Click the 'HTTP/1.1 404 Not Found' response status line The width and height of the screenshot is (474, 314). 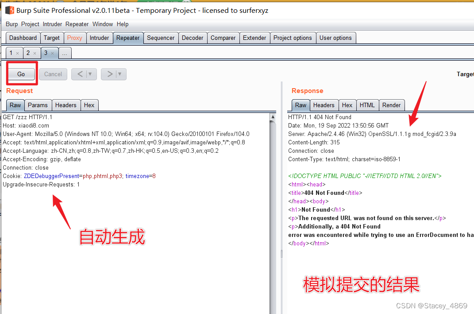(x=320, y=117)
